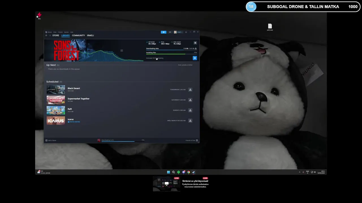The image size is (362, 203).
Task: Download Raft update now
Action: click(x=190, y=110)
